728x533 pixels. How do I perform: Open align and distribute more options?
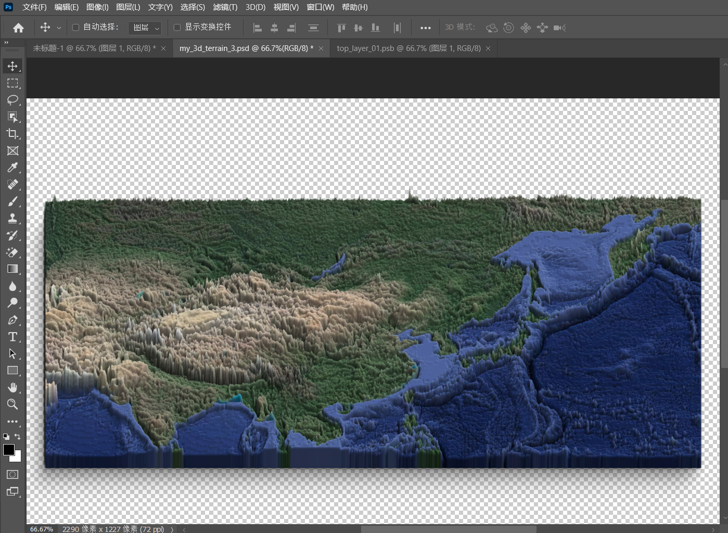[x=426, y=28]
